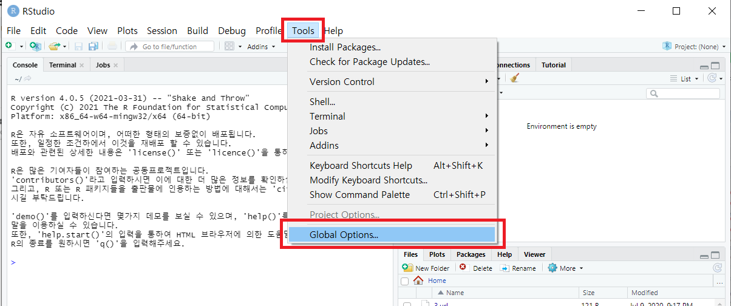Click the Create a project icon
Image resolution: width=731 pixels, height=306 pixels.
[x=35, y=46]
